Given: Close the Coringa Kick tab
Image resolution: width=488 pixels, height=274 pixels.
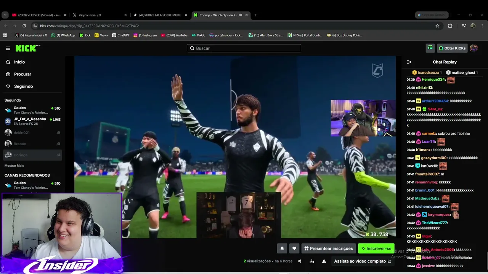Looking at the screenshot, I should tap(247, 15).
